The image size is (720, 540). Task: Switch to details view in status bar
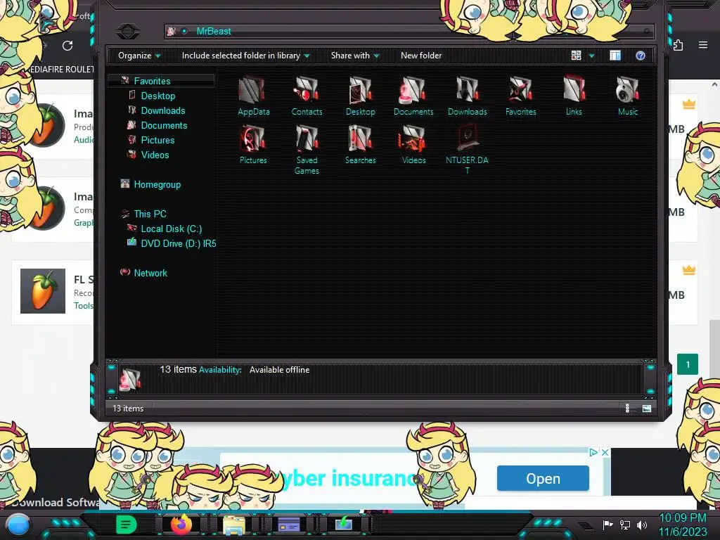(x=628, y=409)
